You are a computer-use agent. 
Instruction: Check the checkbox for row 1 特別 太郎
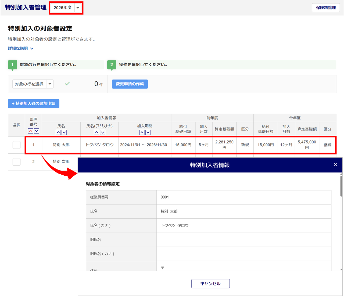(x=16, y=145)
